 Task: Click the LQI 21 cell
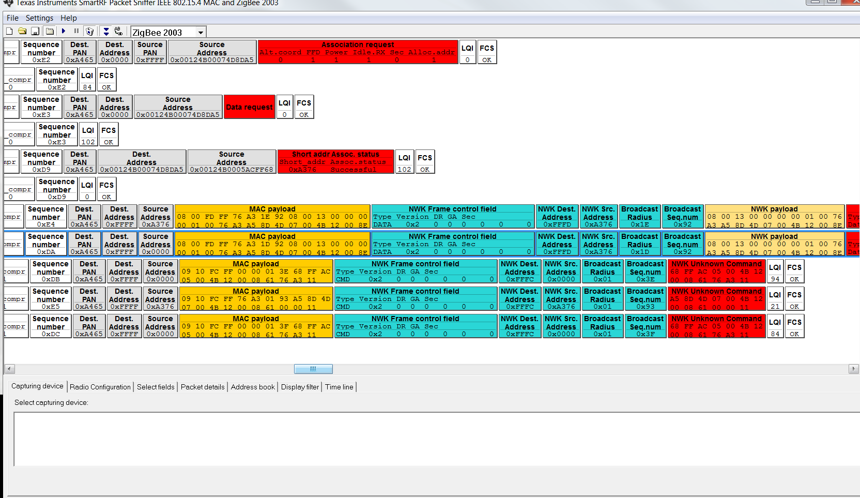(775, 298)
